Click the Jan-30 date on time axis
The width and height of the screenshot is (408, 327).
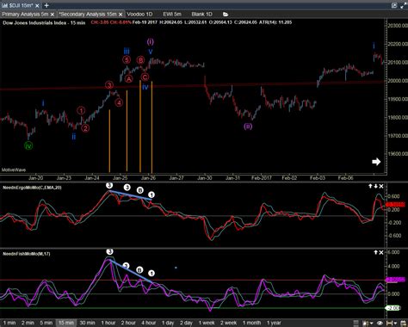point(205,178)
